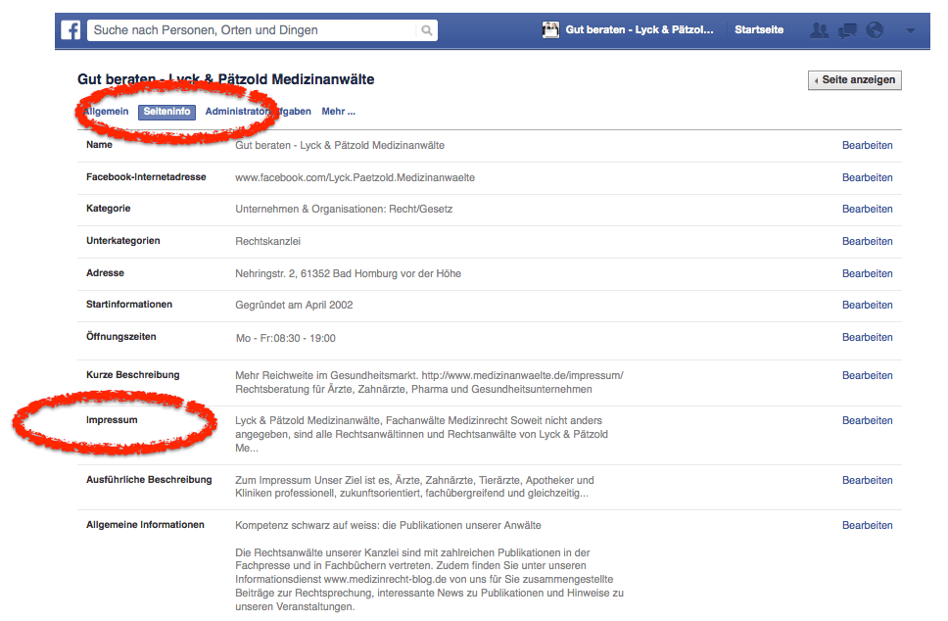Click the 'Allgemeine Informationen' row label
948x621 pixels.
(x=145, y=524)
